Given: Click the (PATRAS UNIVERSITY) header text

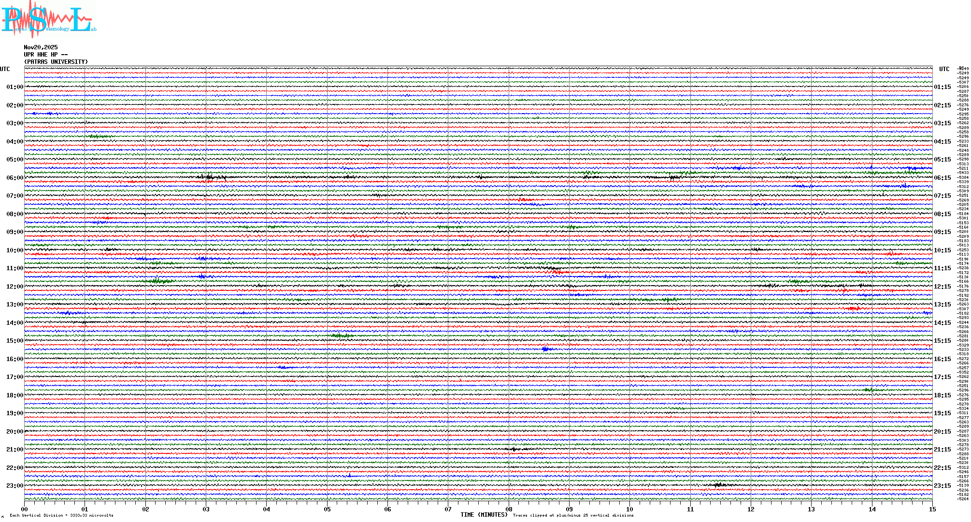Looking at the screenshot, I should pyautogui.click(x=56, y=62).
